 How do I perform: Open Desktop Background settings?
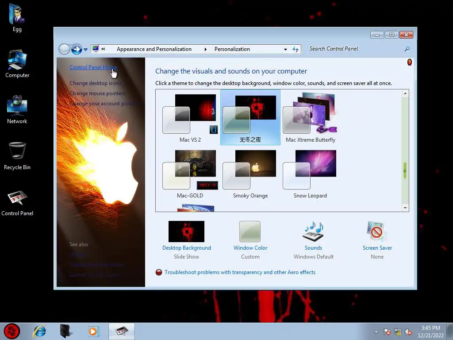(186, 232)
